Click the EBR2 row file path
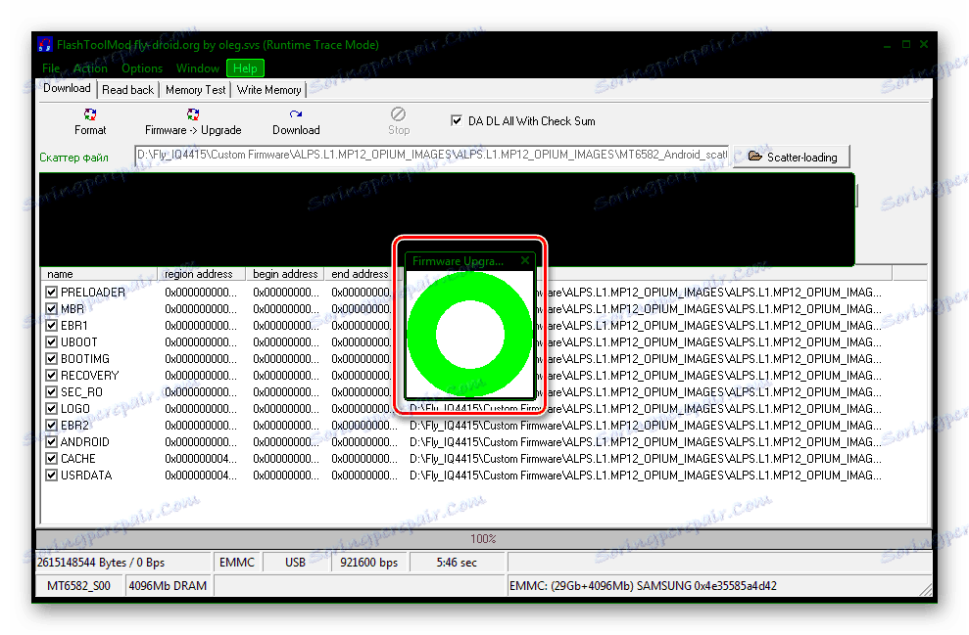The height and width of the screenshot is (635, 969). click(x=645, y=426)
